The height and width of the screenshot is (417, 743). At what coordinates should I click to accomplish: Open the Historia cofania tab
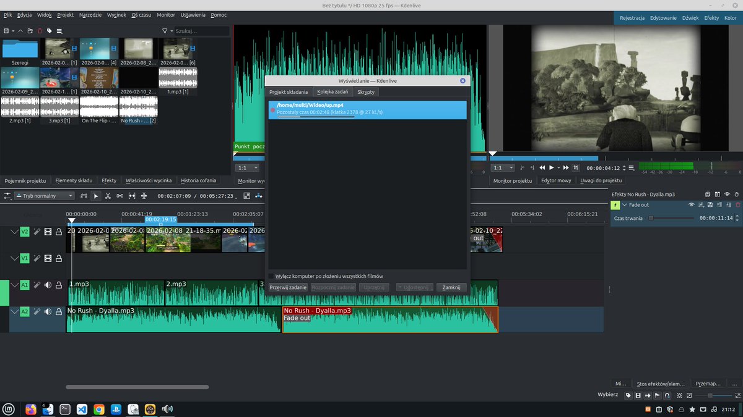point(199,180)
